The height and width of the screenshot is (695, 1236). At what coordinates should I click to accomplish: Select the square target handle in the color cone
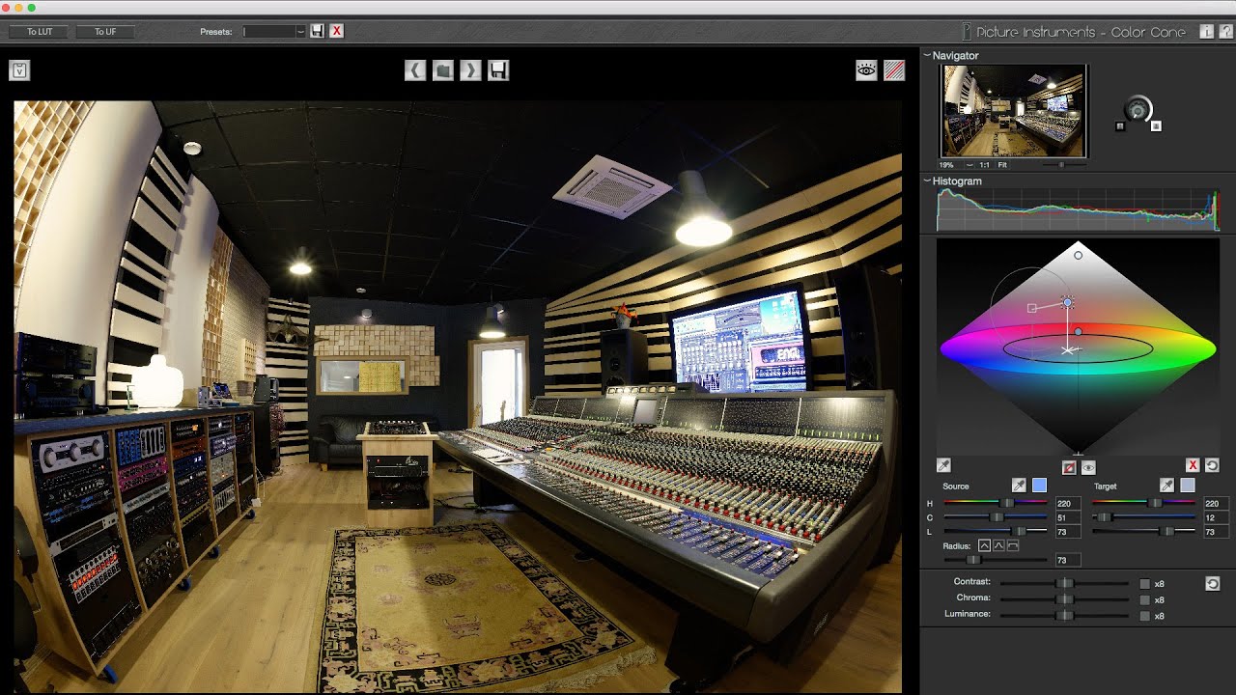pyautogui.click(x=1032, y=308)
